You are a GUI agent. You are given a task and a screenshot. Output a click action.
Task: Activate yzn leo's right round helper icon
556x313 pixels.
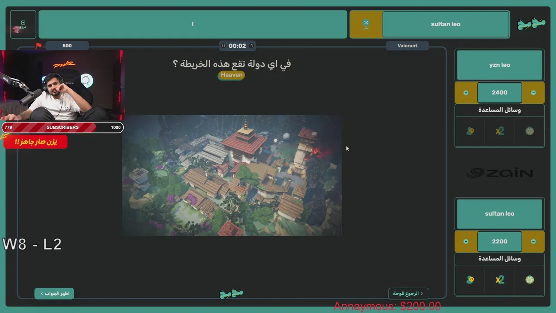pos(530,131)
